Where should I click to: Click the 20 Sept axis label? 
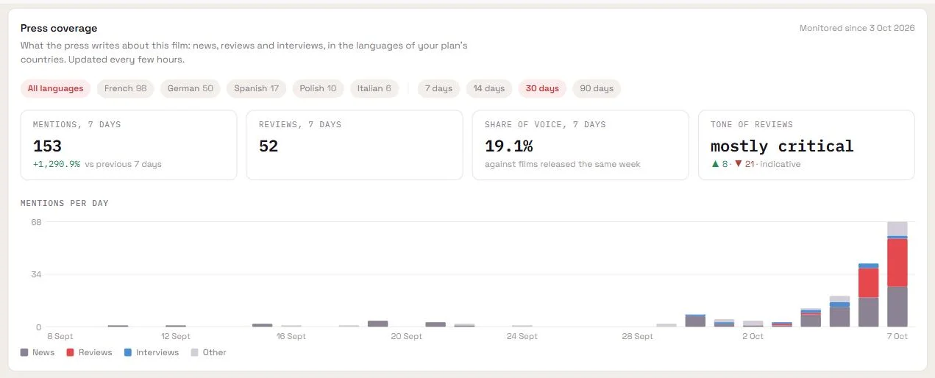pyautogui.click(x=406, y=336)
